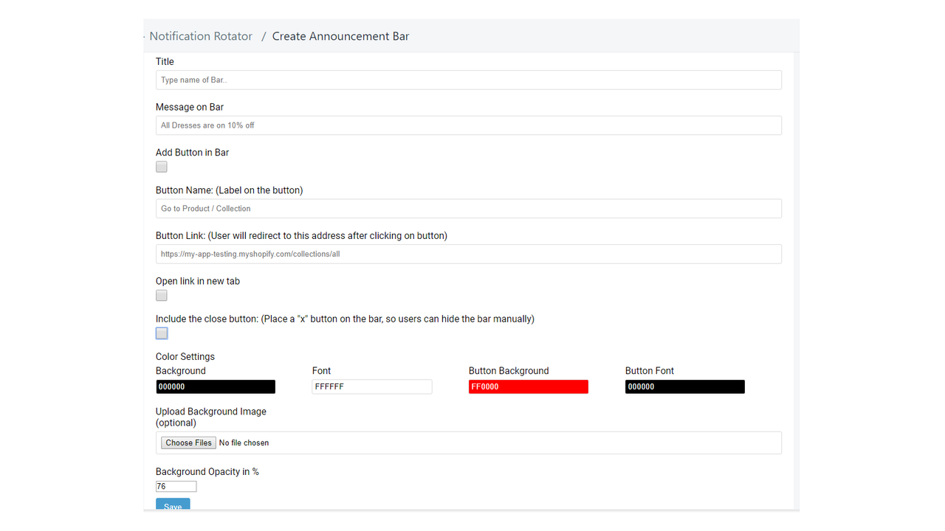
Task: Check Open link in new tab
Action: tap(161, 295)
